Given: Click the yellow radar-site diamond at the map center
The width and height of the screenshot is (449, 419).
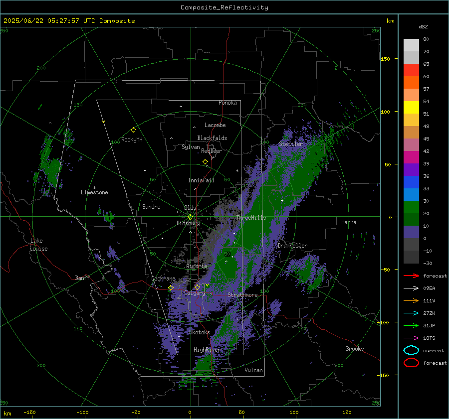Looking at the screenshot, I should tap(190, 217).
